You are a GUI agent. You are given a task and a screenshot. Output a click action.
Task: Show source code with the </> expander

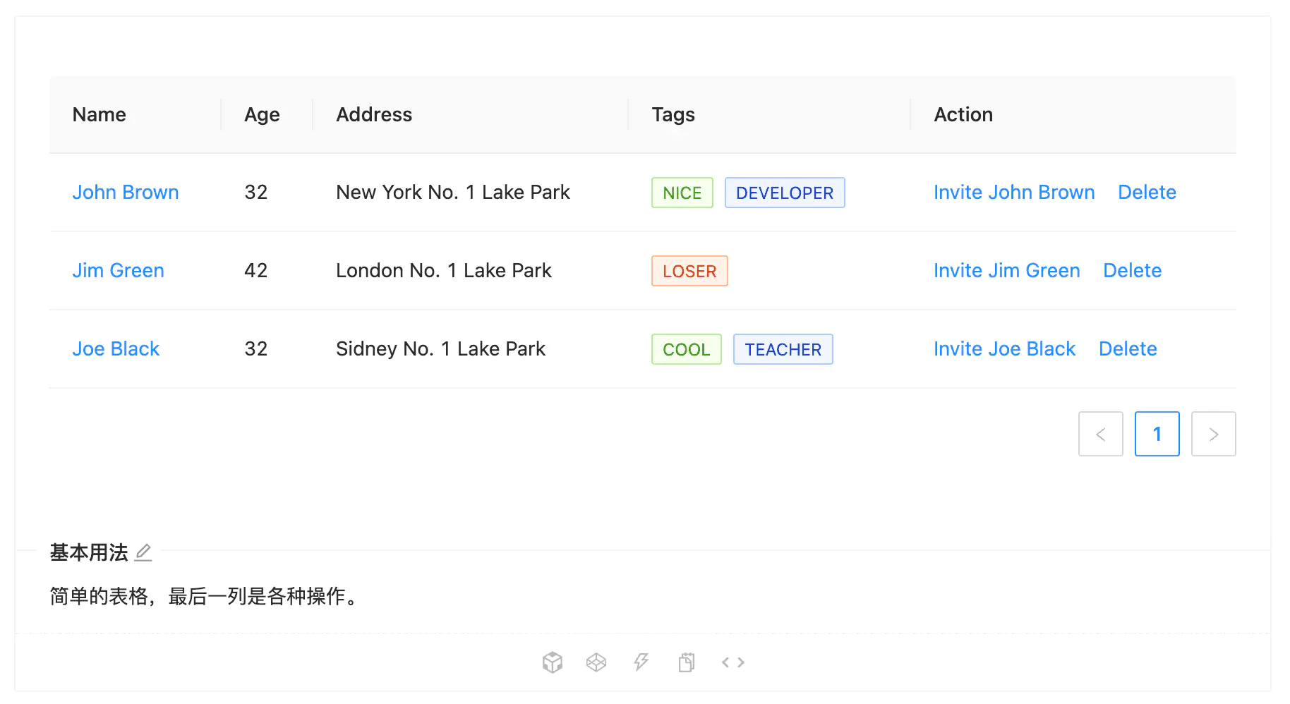733,662
